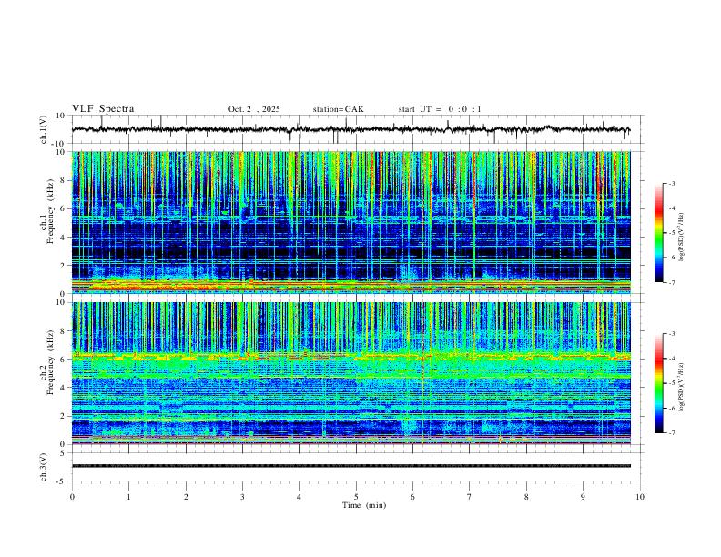The width and height of the screenshot is (721, 557).
Task: Click time axis tick label "8"
Action: (x=526, y=497)
